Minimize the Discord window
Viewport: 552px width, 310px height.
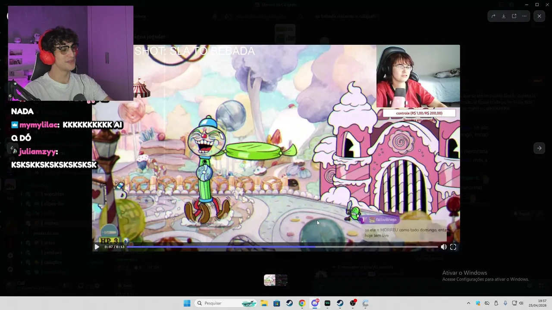tap(526, 4)
